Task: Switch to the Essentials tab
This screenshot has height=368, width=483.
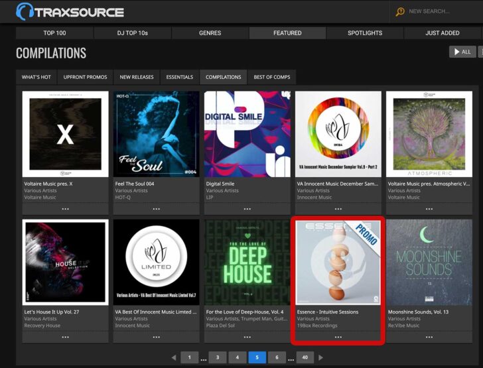Action: 180,77
